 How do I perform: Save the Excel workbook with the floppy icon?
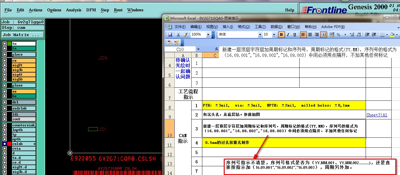click(170, 34)
